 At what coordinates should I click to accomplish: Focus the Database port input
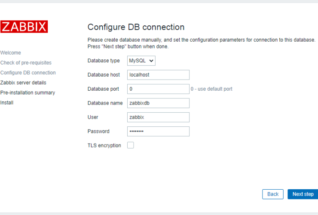pyautogui.click(x=158, y=89)
